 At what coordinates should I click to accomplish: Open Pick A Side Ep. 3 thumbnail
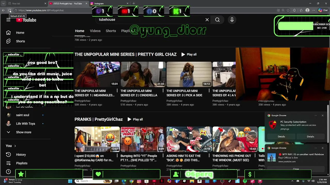189,74
